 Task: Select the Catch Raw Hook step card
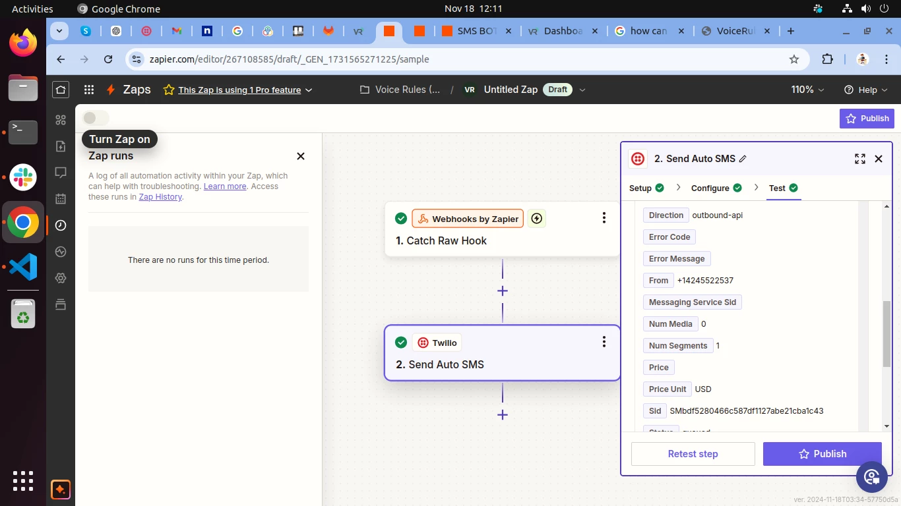click(502, 229)
